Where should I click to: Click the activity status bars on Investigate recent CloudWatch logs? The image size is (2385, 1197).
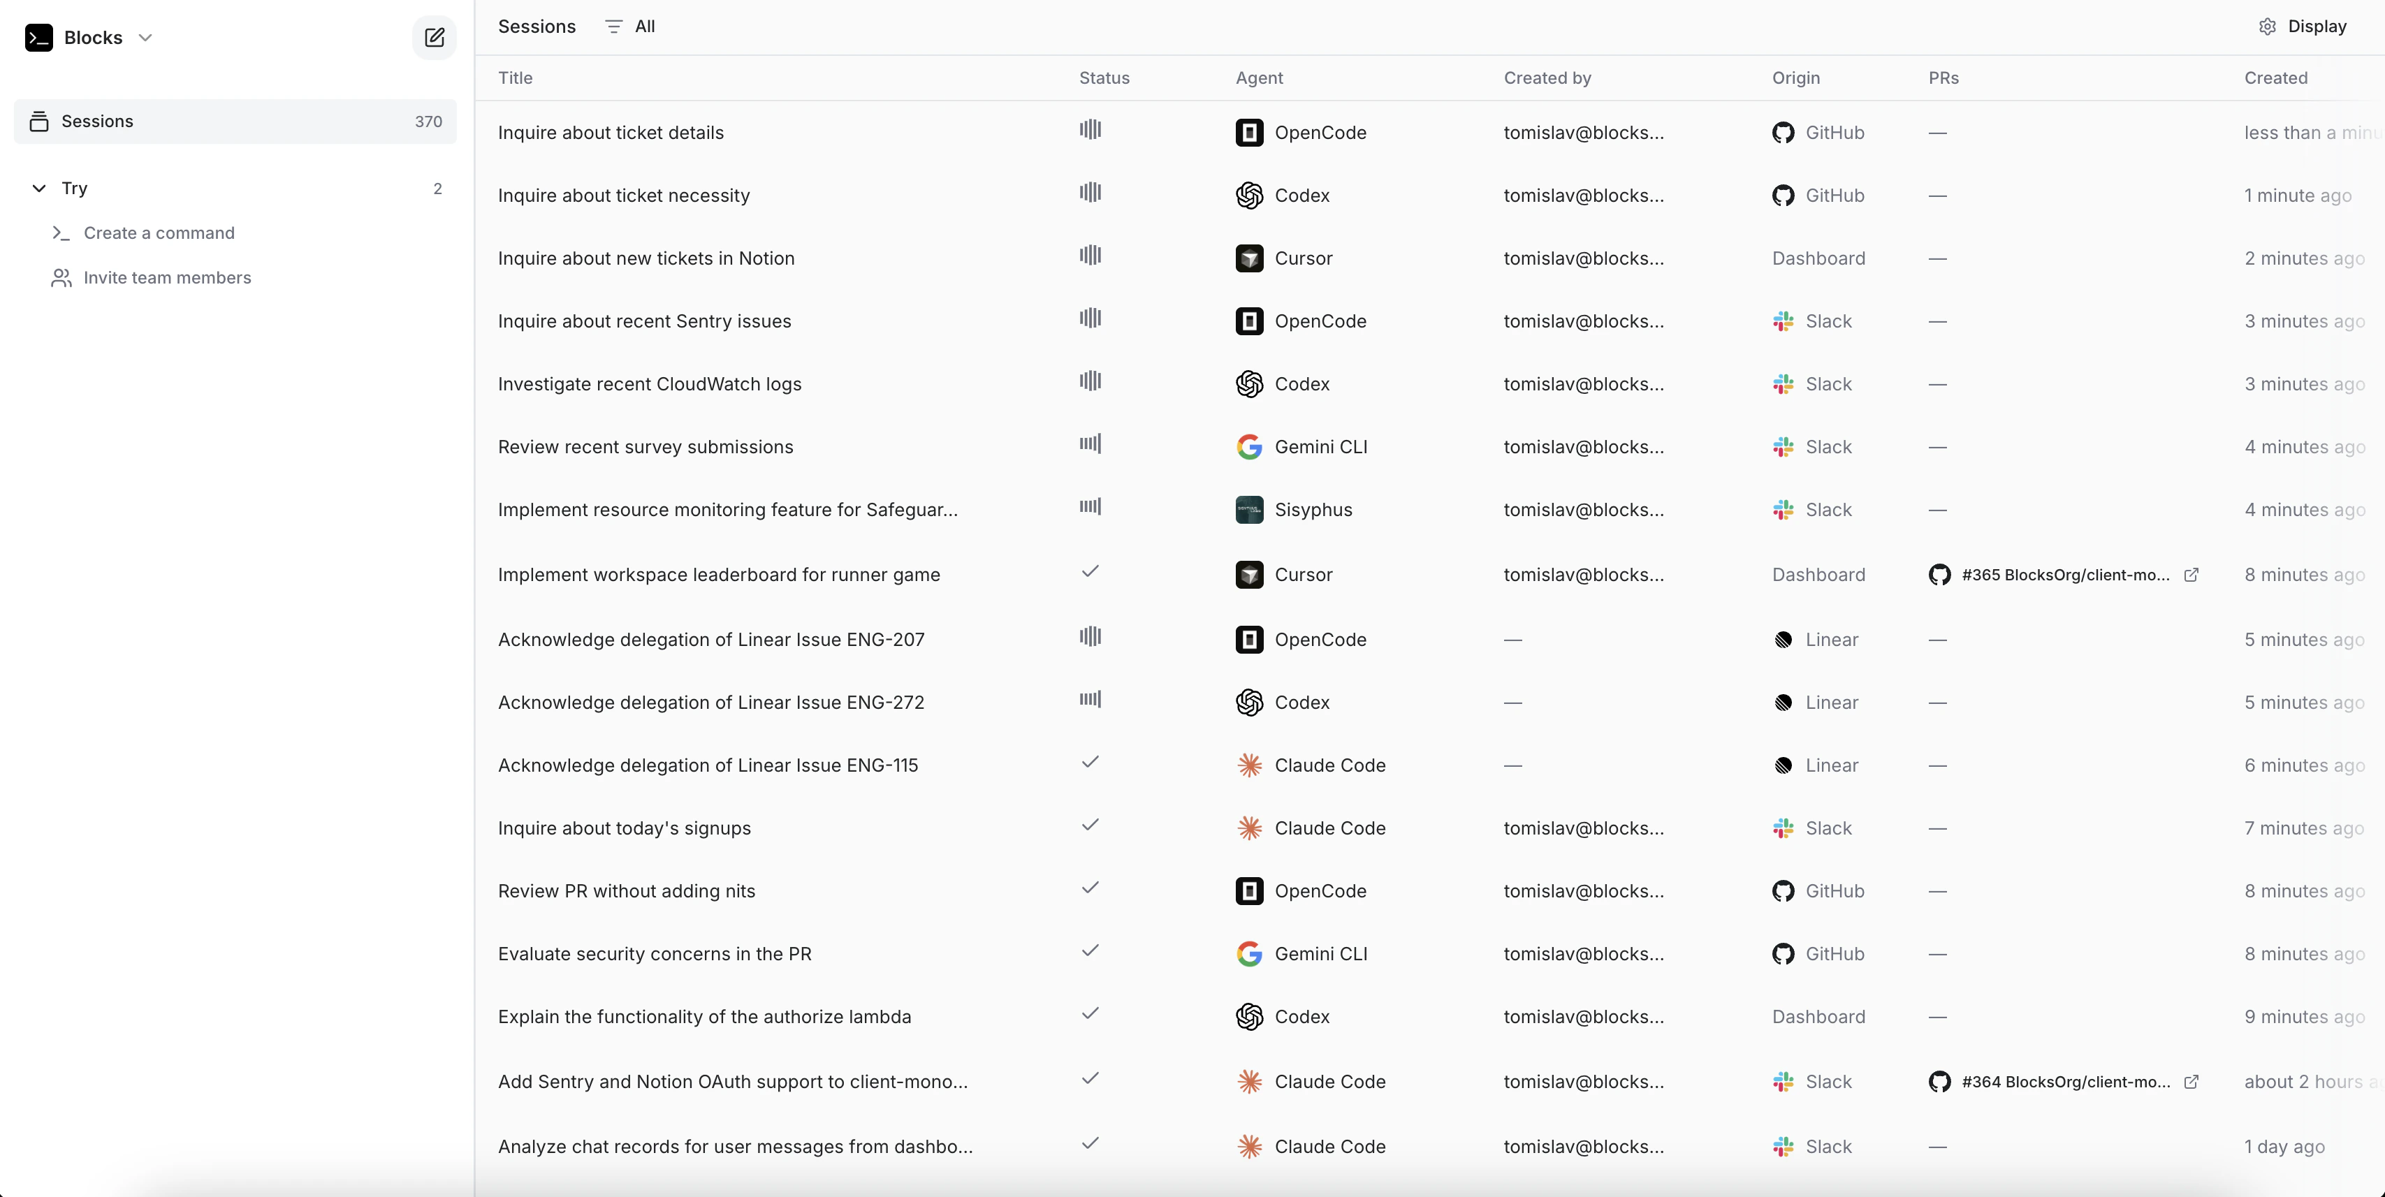coord(1090,381)
